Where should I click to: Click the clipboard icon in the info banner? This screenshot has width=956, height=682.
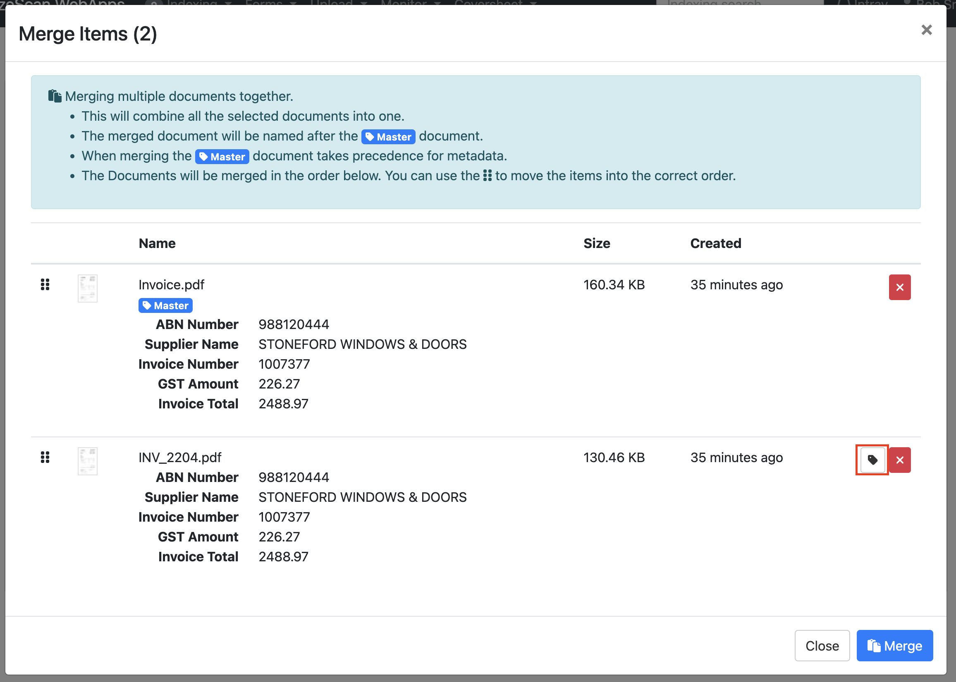pyautogui.click(x=55, y=96)
